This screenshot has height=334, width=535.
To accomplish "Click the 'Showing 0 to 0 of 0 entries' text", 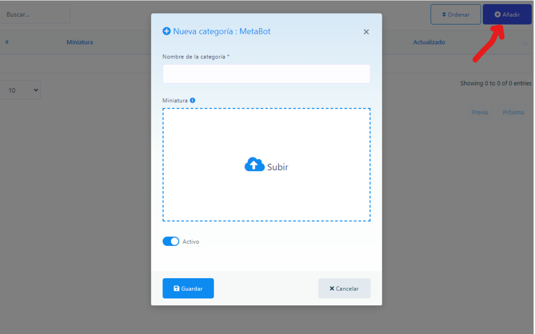I will [x=496, y=83].
